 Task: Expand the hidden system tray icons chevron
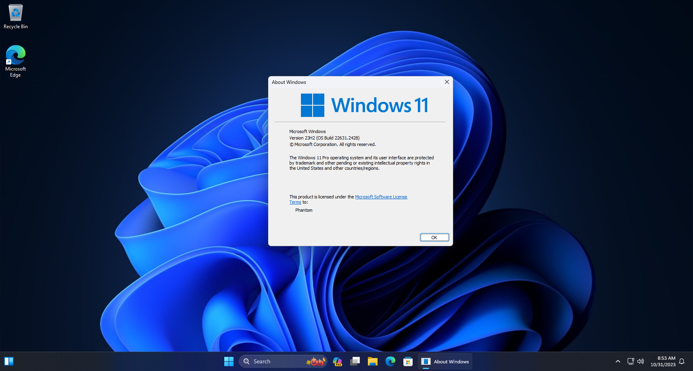tap(618, 361)
